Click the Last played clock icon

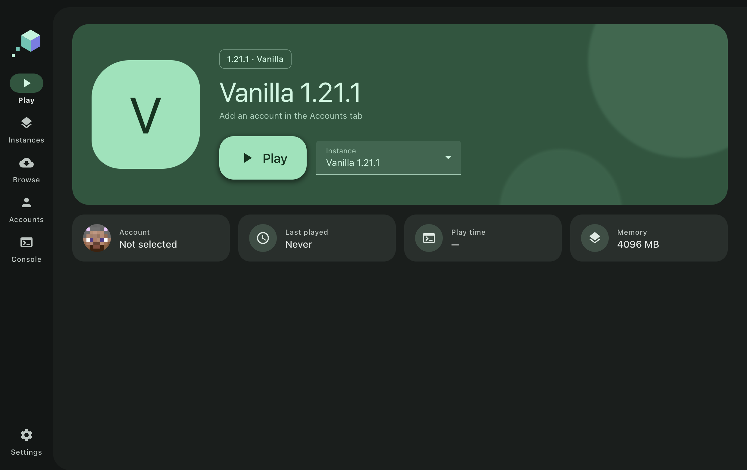(x=263, y=238)
